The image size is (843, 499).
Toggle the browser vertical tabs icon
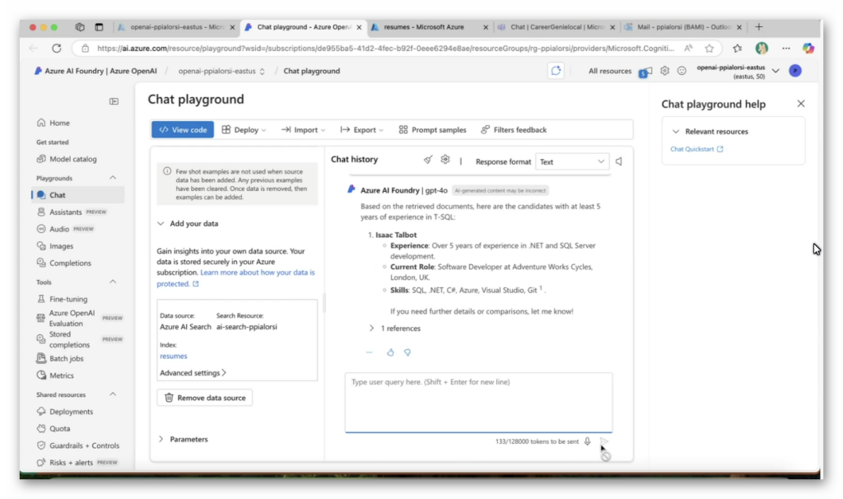[x=99, y=27]
